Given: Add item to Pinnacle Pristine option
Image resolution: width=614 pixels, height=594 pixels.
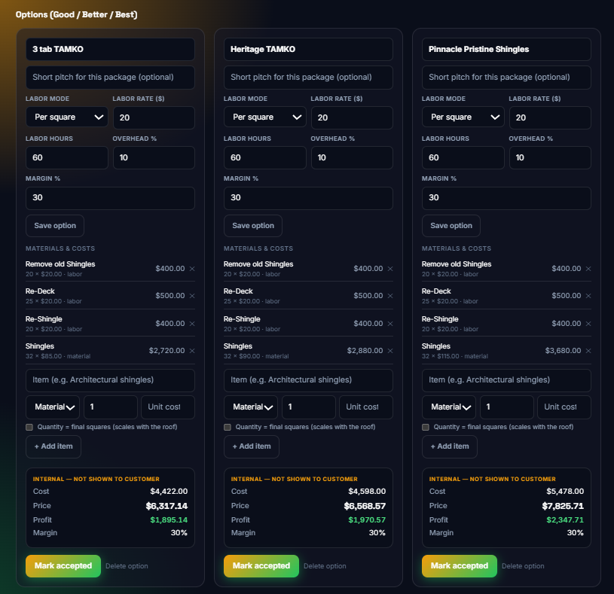Looking at the screenshot, I should [x=450, y=446].
